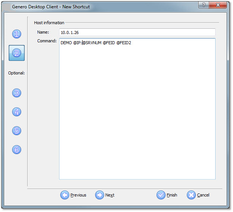Advance with the Next button

pyautogui.click(x=105, y=195)
